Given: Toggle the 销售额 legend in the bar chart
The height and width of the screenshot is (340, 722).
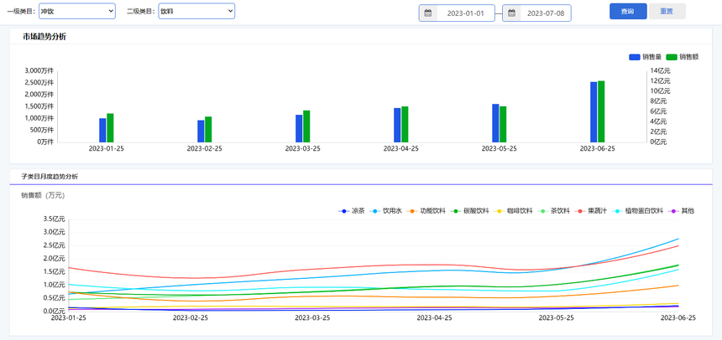Looking at the screenshot, I should (x=683, y=57).
